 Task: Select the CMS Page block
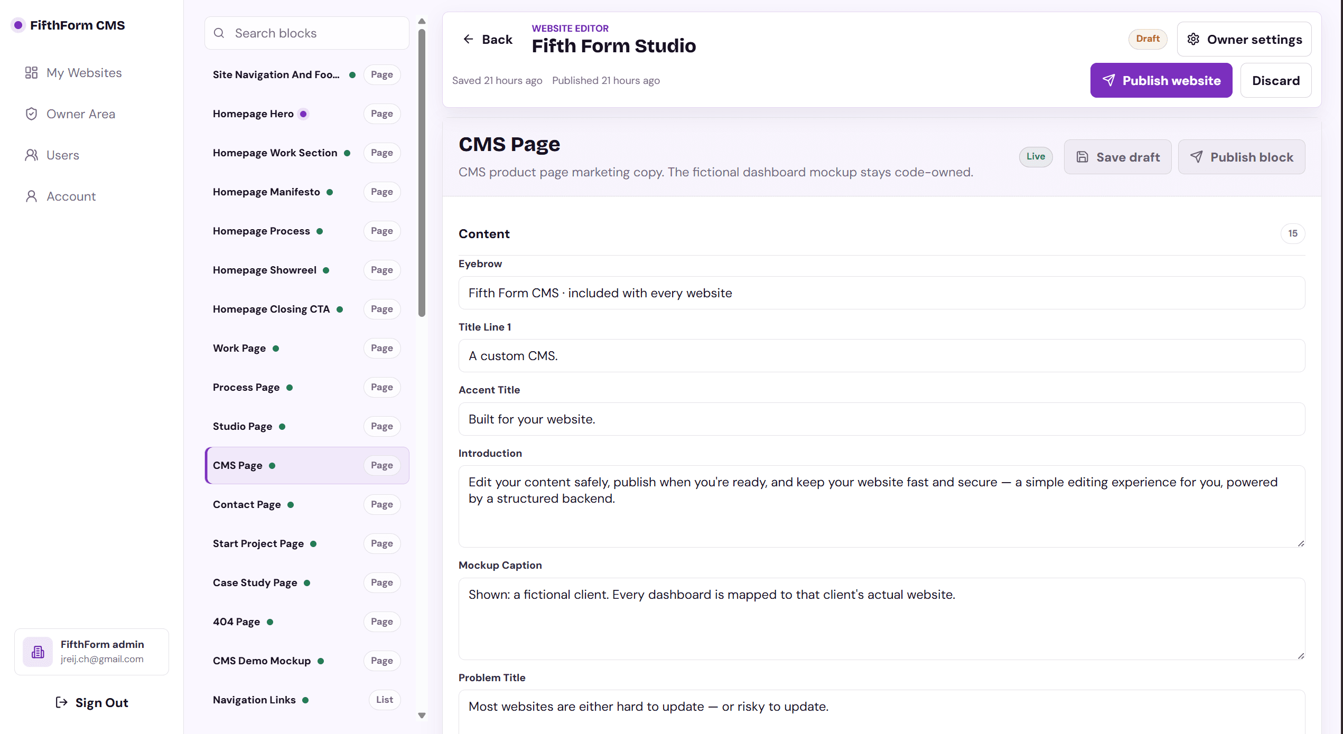(307, 466)
